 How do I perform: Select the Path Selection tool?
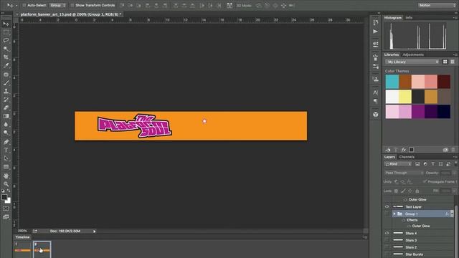click(6, 158)
